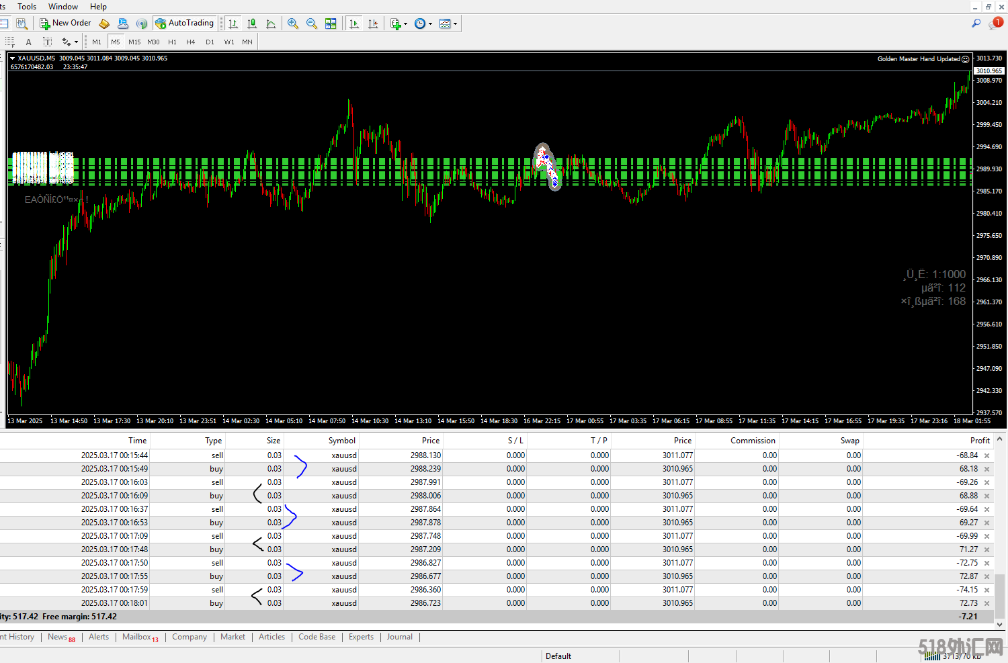
Task: Open the search magnifier in top right
Action: coord(976,24)
